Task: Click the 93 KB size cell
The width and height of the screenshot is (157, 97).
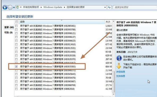Action: 108,52
